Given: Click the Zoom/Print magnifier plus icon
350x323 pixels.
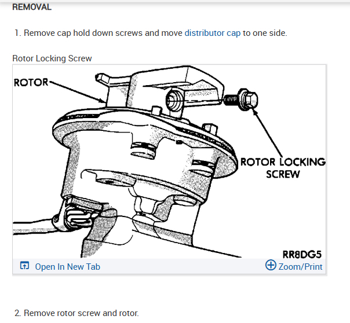Looking at the screenshot, I should click(271, 265).
